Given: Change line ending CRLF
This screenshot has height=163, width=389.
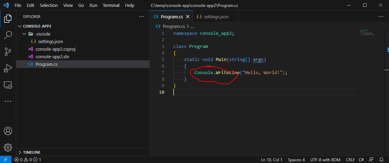Looking at the screenshot, I should pos(350,160).
